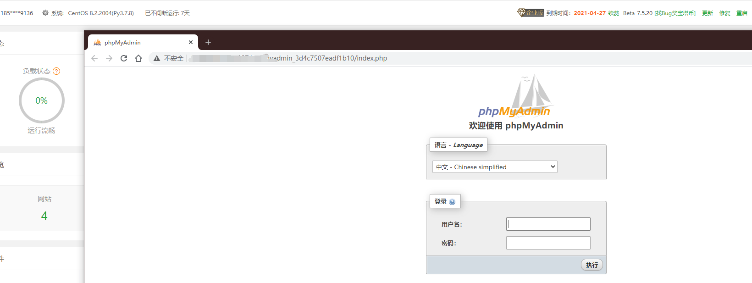Click the browser back arrow
752x283 pixels.
(94, 58)
